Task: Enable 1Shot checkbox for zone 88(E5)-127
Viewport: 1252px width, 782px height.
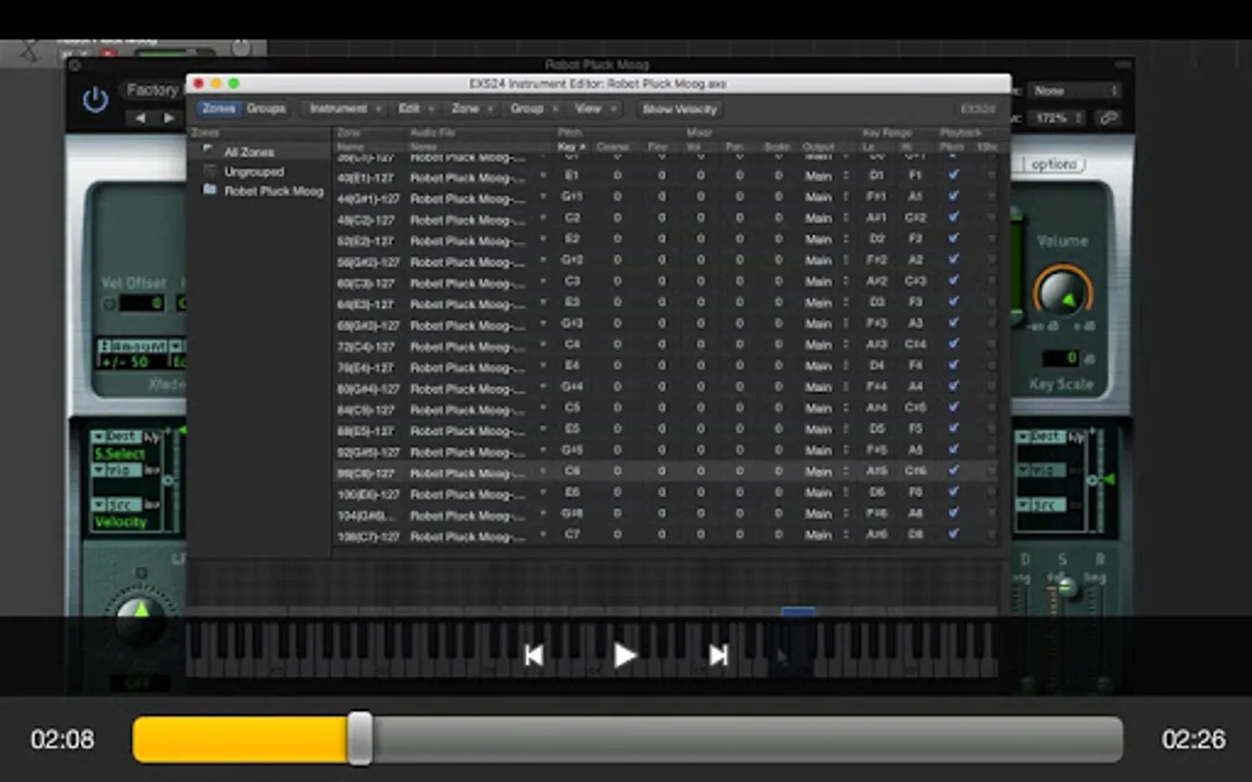Action: [x=990, y=429]
